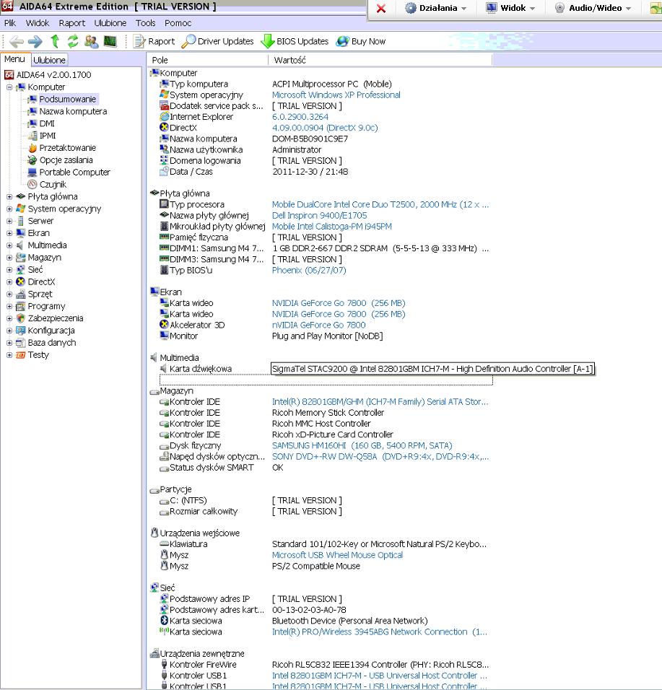This screenshot has height=690, width=662.
Task: Open the Phoenix (06/27/07) BIOS link
Action: coord(308,270)
